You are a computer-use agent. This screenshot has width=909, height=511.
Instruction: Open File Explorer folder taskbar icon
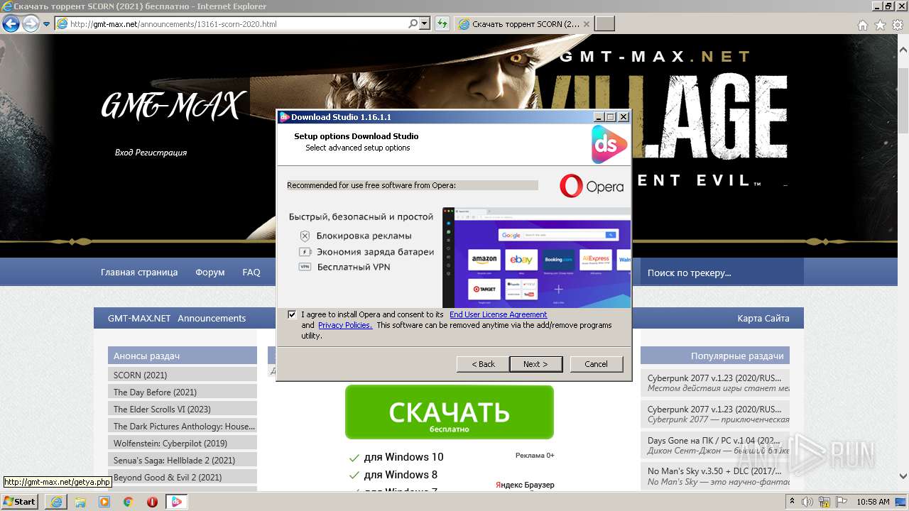point(80,502)
